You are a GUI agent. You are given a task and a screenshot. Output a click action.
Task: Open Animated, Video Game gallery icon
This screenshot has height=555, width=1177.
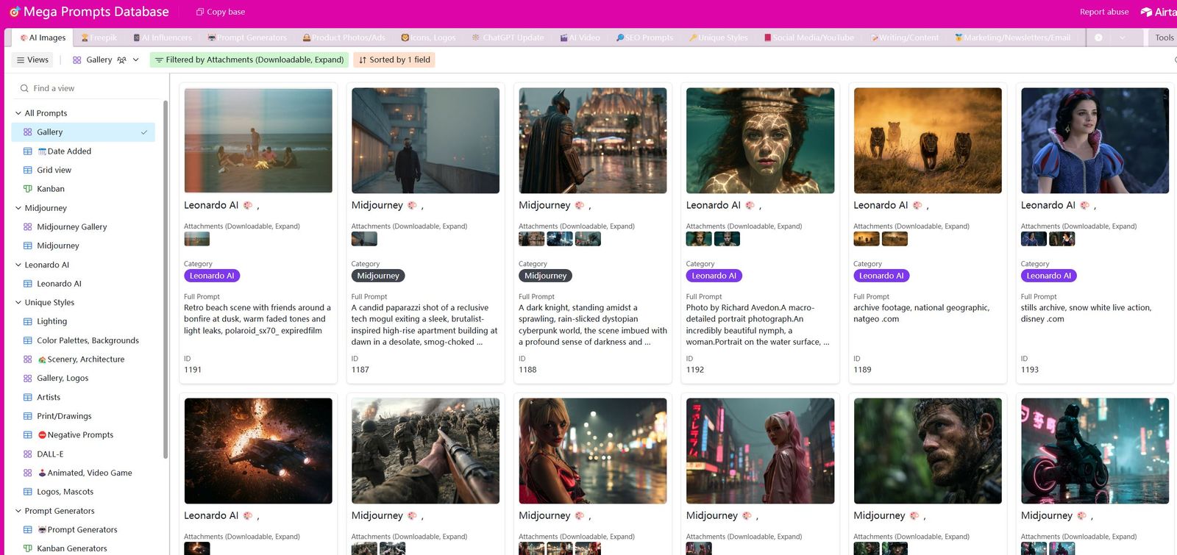click(x=28, y=473)
